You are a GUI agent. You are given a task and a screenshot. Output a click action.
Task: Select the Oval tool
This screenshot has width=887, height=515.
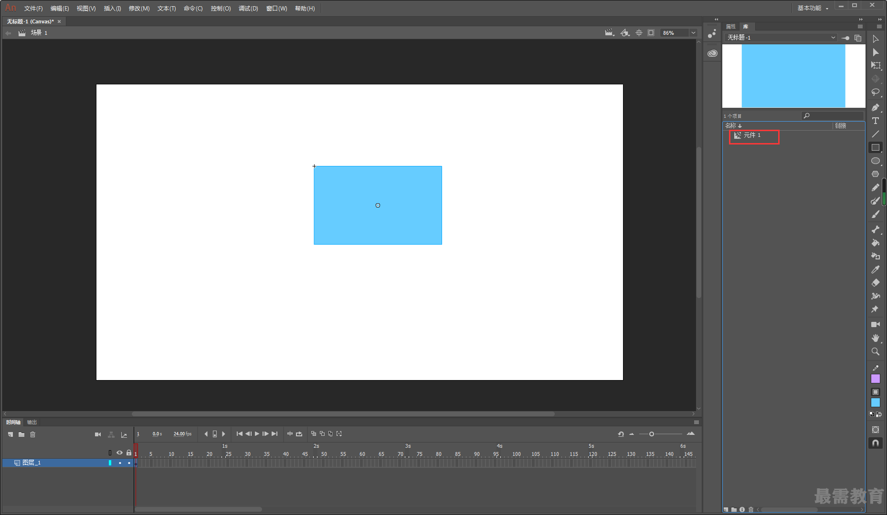tap(876, 161)
